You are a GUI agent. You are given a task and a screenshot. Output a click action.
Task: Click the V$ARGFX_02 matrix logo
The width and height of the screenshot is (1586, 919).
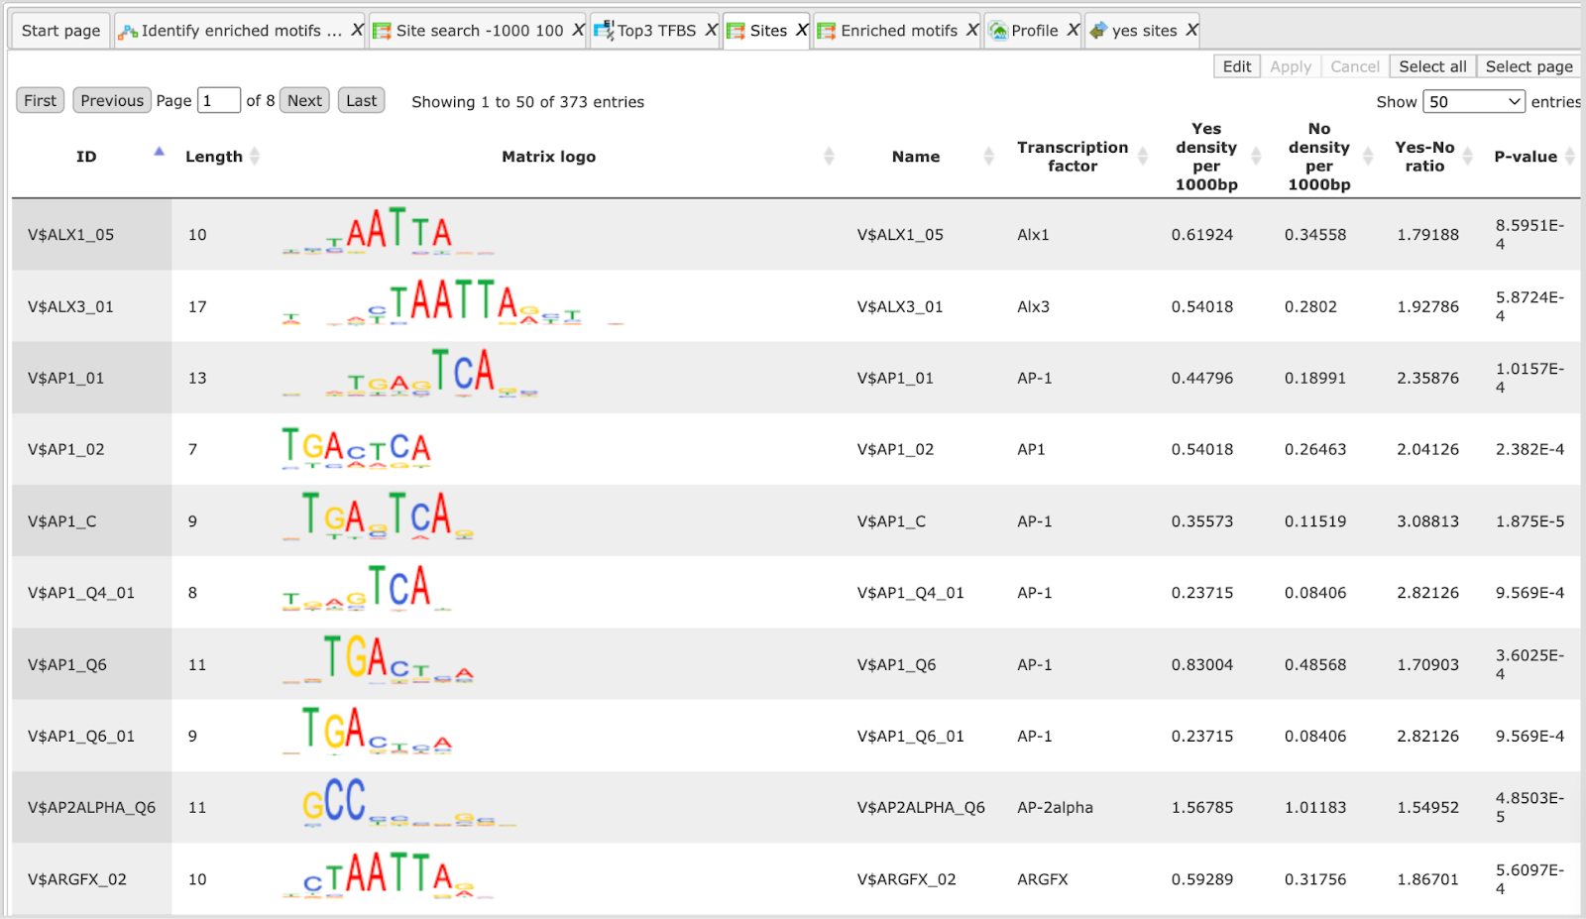[388, 874]
